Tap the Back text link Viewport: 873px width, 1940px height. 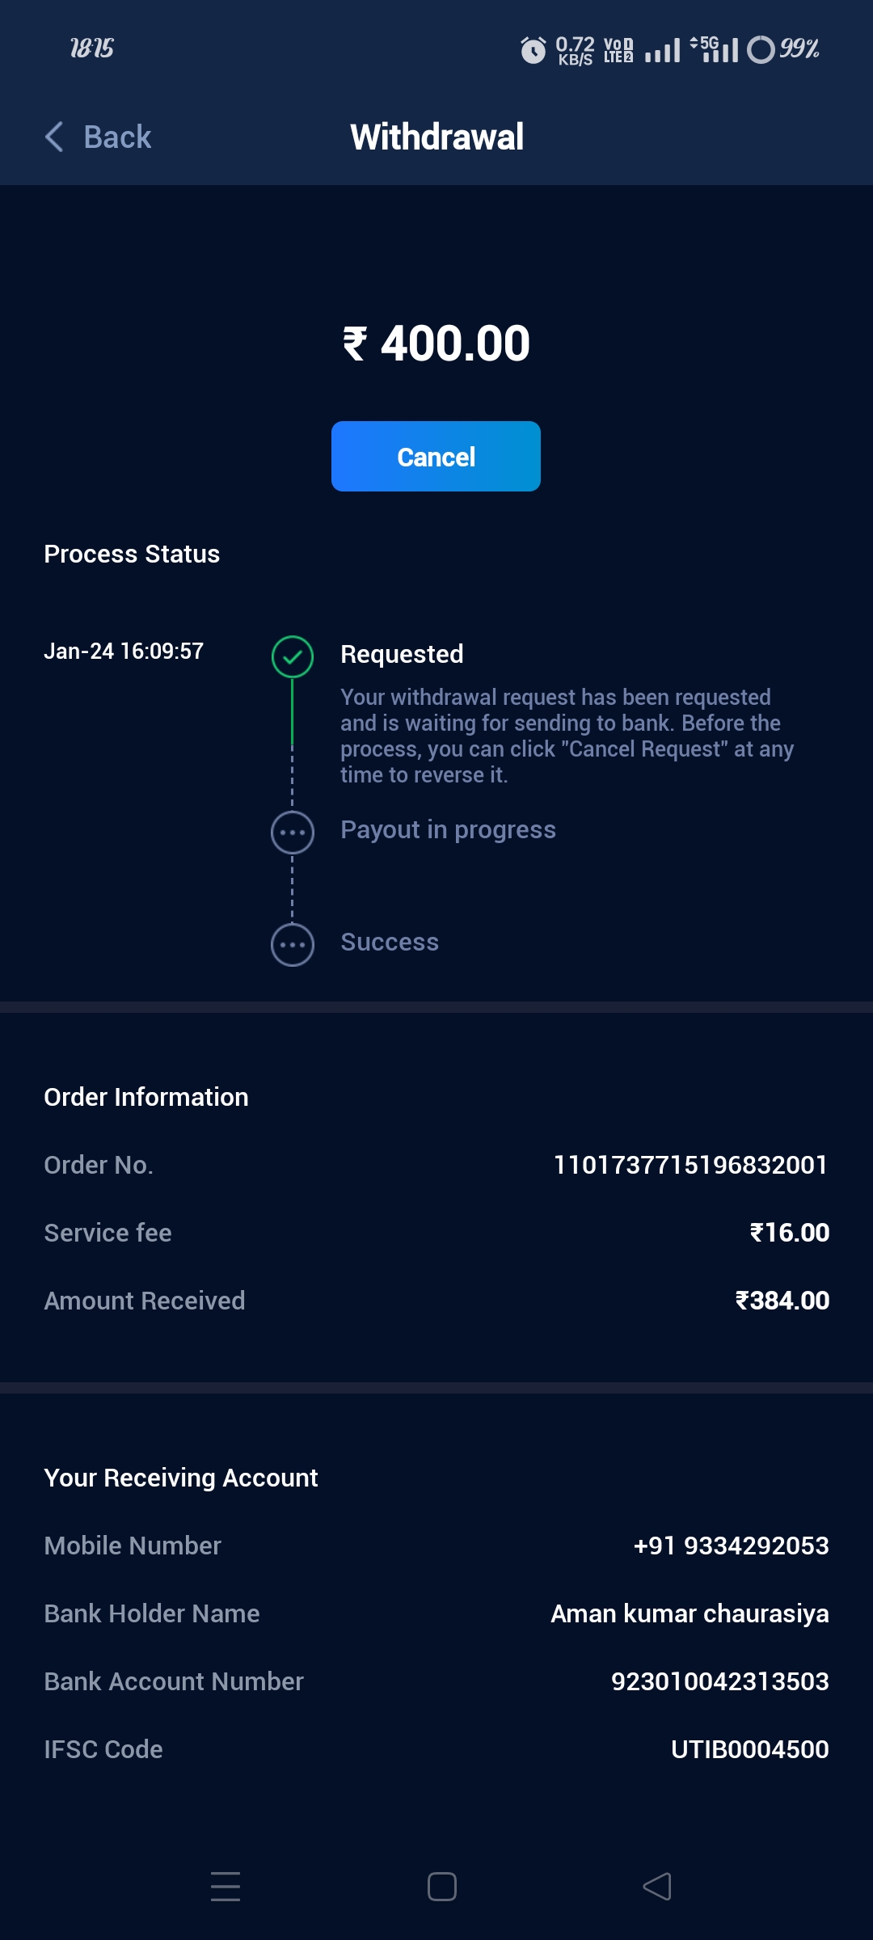tap(117, 137)
